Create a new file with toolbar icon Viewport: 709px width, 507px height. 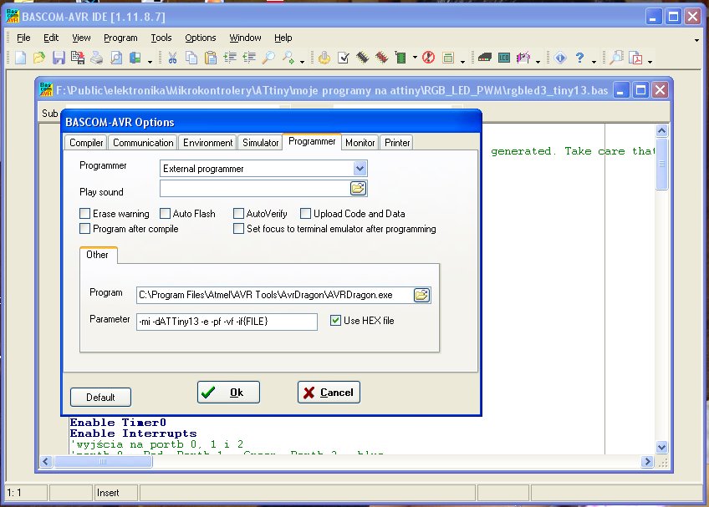coord(20,58)
